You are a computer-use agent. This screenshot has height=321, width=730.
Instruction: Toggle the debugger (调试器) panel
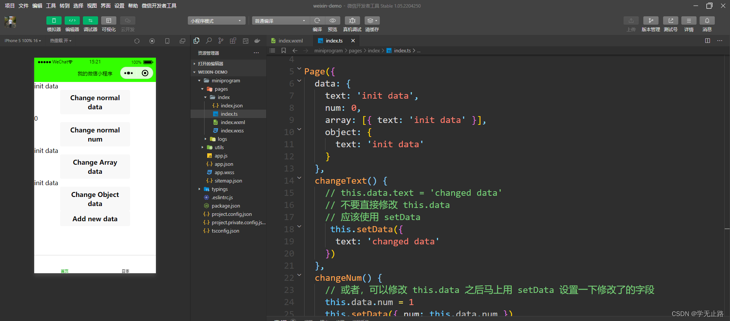(90, 20)
